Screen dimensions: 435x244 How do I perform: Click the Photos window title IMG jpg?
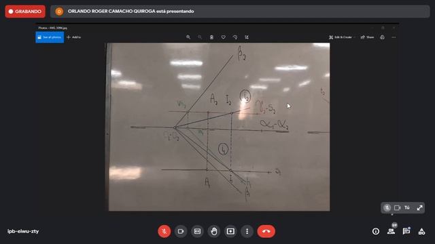tap(53, 28)
